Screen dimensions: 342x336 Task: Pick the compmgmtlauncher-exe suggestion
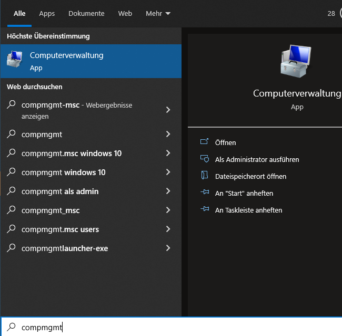point(91,248)
